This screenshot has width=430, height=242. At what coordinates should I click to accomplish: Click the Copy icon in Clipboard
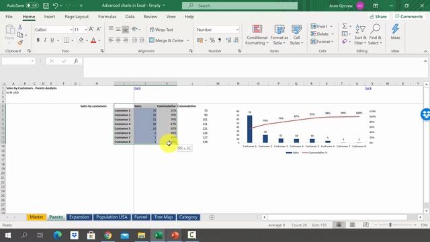point(20,35)
